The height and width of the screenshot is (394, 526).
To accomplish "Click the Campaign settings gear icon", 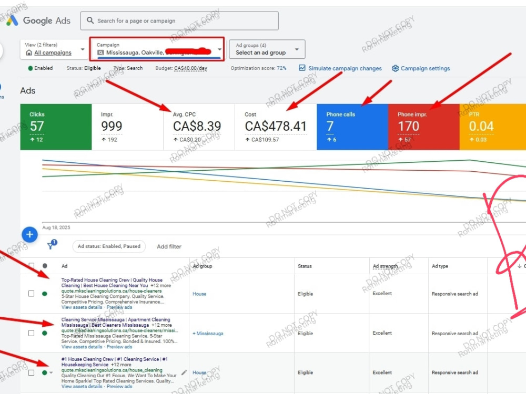I will click(x=395, y=68).
